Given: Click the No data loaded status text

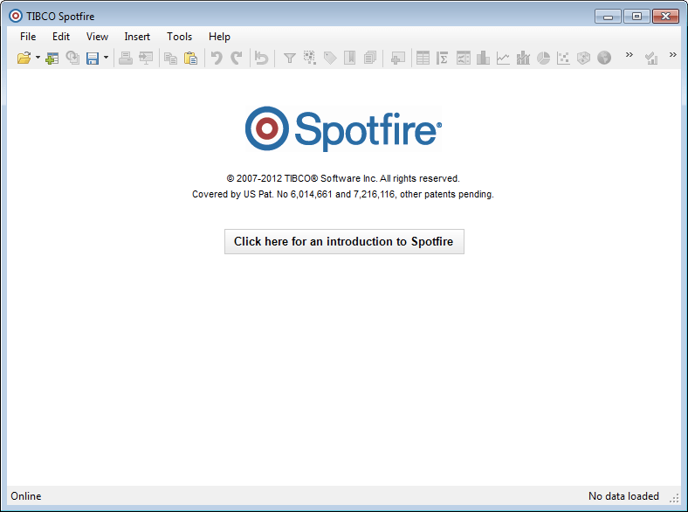Looking at the screenshot, I should tap(623, 496).
